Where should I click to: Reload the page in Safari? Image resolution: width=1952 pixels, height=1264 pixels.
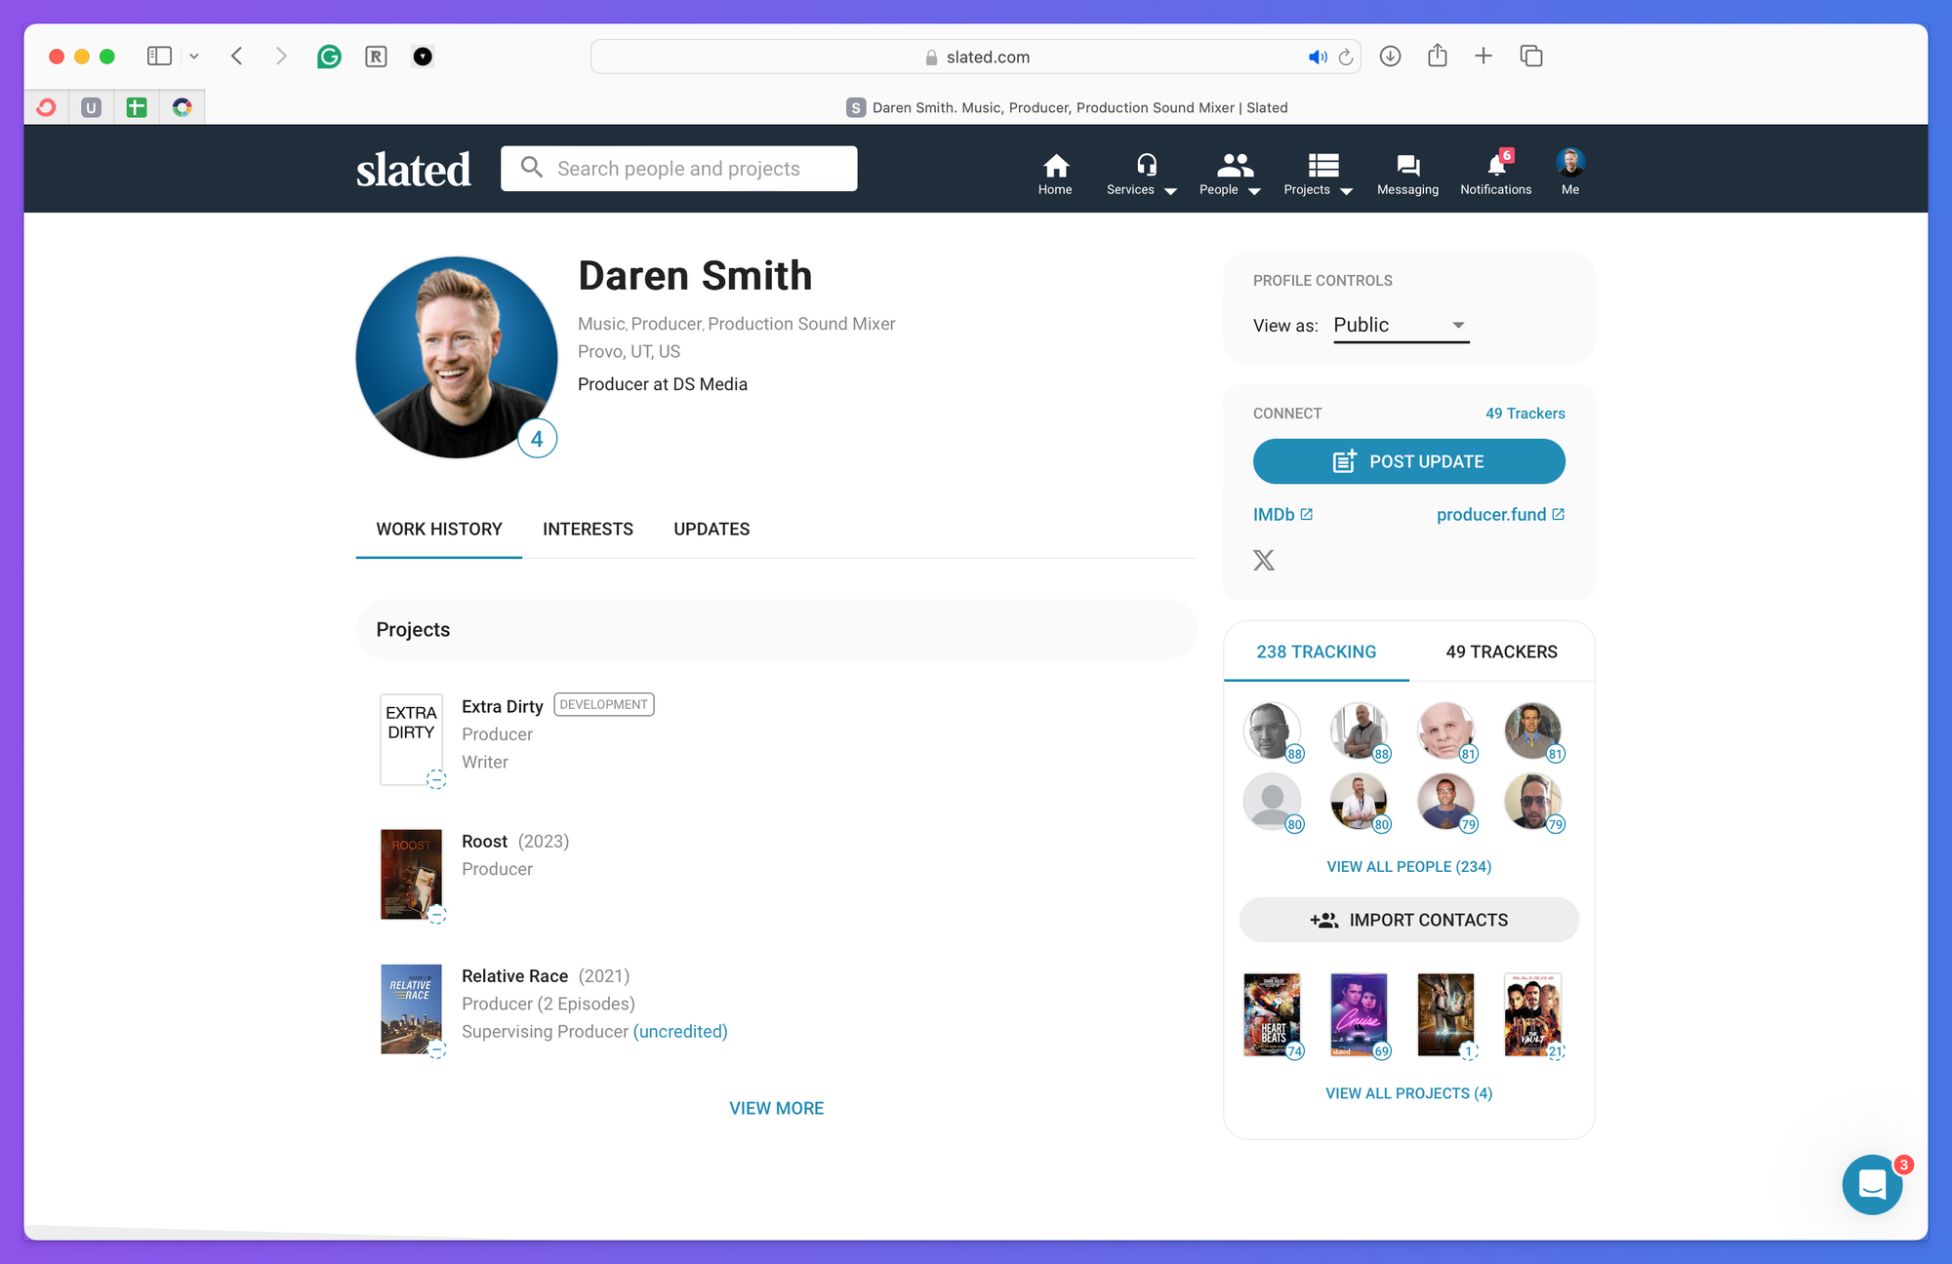1346,57
